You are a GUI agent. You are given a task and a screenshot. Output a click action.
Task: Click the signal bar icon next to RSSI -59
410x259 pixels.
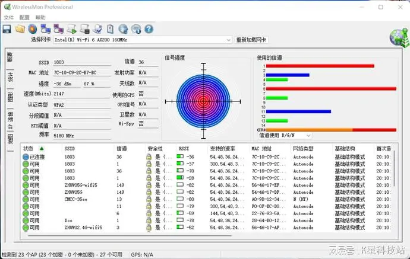pyautogui.click(x=180, y=213)
